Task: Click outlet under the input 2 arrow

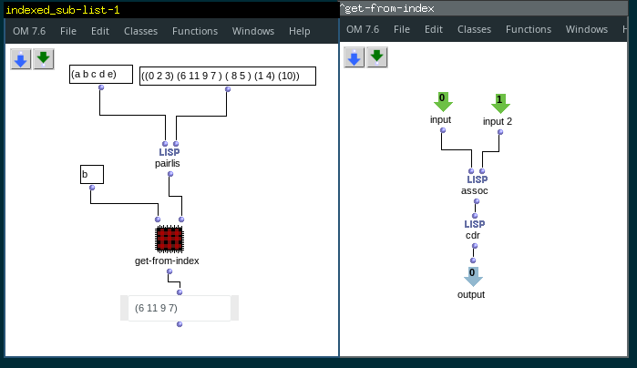Action: [x=500, y=132]
